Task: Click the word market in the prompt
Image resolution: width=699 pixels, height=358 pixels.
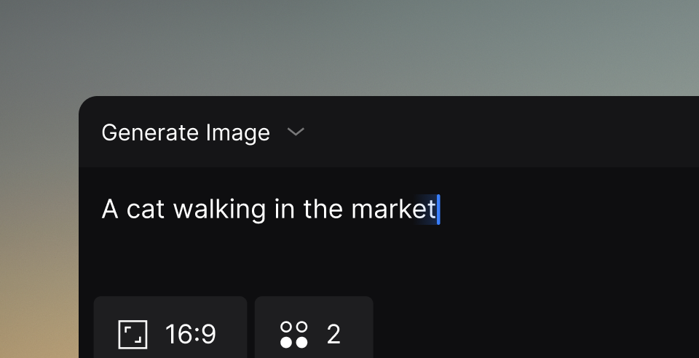Action: coord(393,210)
